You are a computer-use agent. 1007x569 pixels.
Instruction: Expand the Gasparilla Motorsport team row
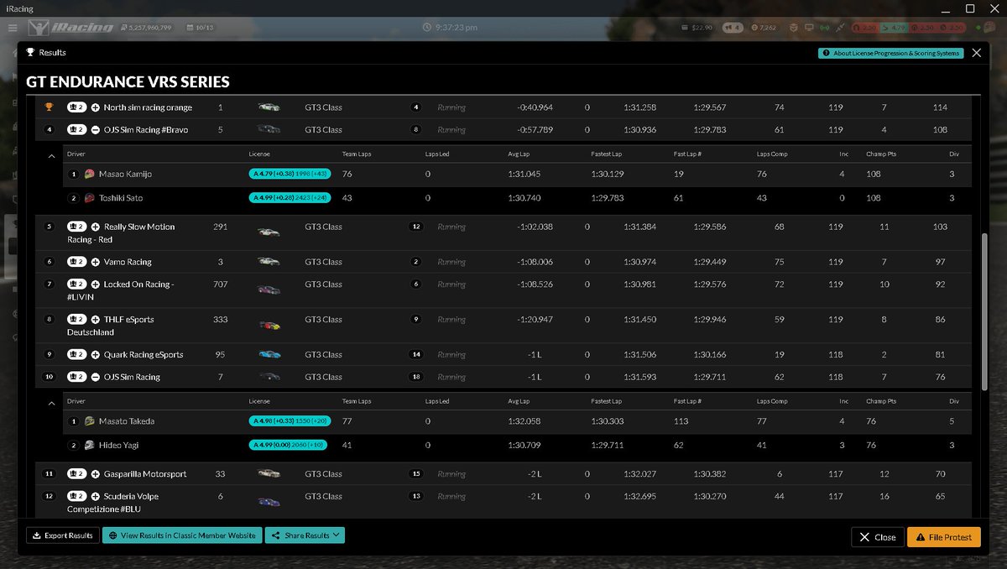coord(96,474)
